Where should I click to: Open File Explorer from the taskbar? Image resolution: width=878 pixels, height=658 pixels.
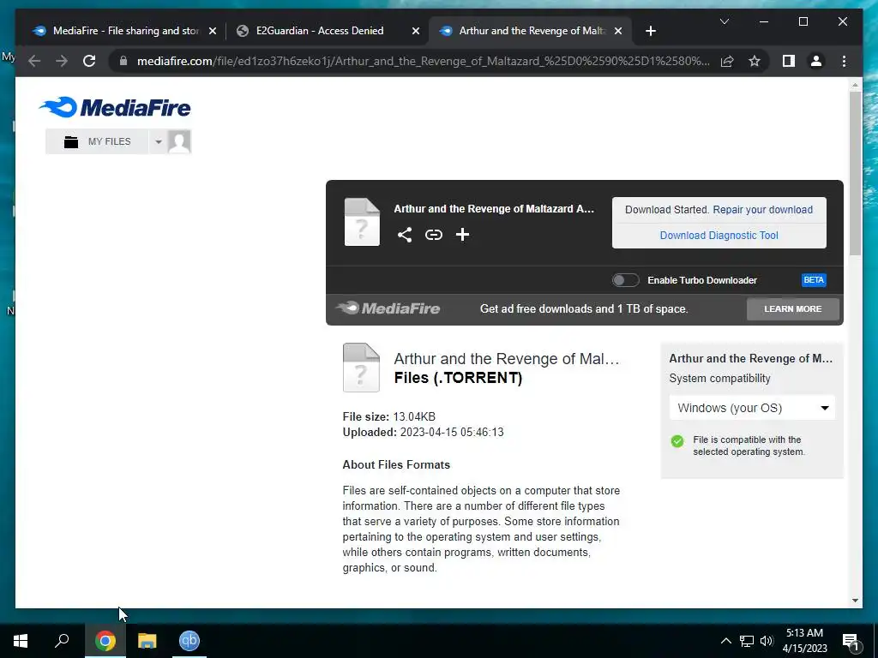[x=147, y=641]
